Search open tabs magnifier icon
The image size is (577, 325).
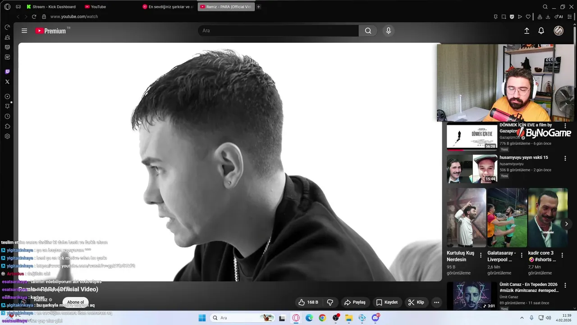(x=545, y=7)
